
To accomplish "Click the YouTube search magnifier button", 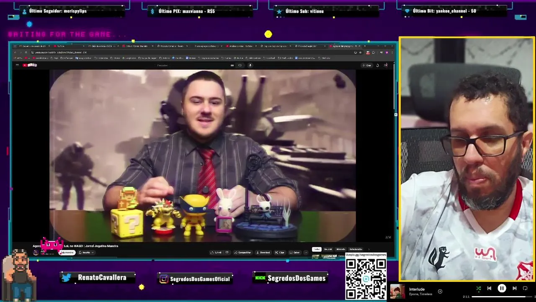I will [x=240, y=65].
